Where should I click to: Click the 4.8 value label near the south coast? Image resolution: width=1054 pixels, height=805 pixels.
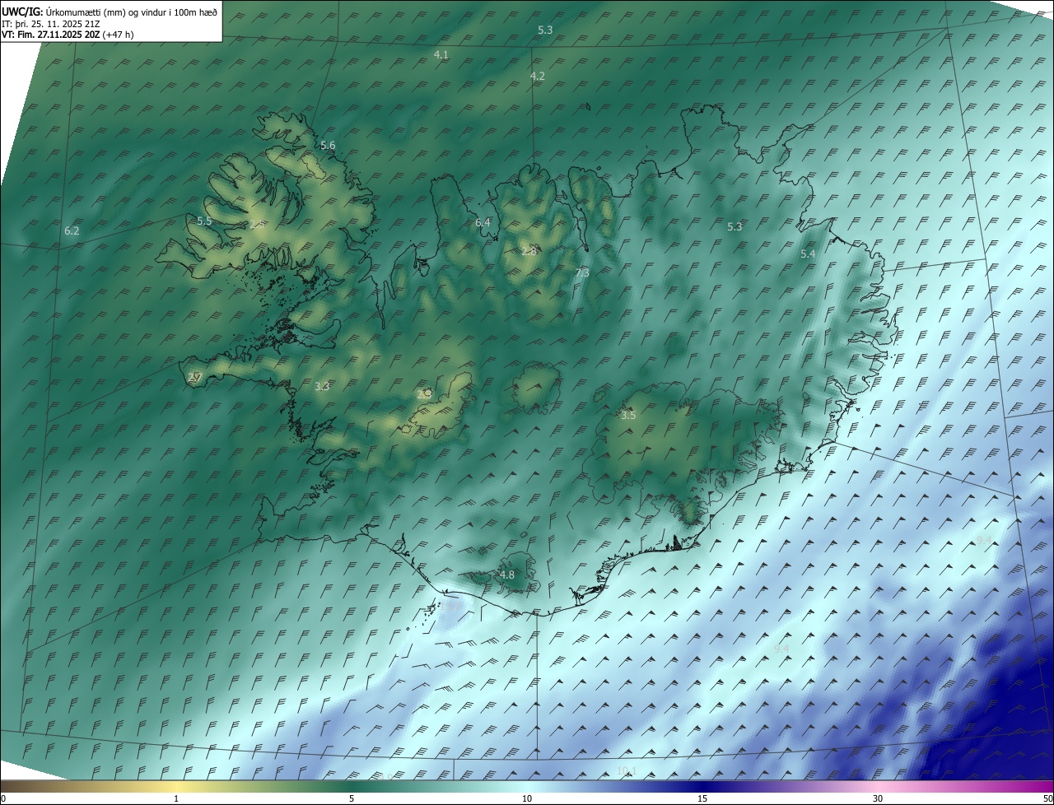(x=507, y=575)
